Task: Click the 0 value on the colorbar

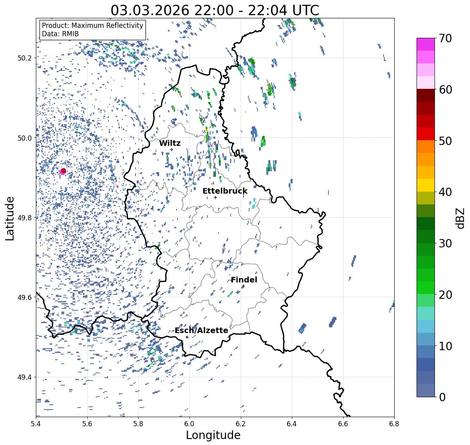Action: pyautogui.click(x=442, y=397)
